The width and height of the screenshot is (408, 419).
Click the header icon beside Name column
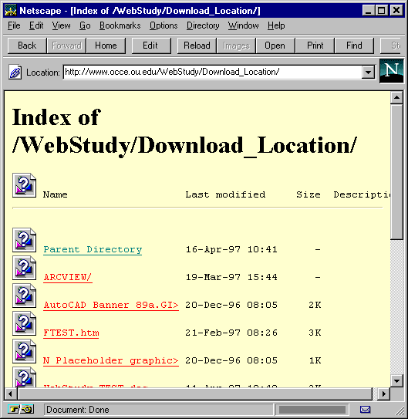point(24,185)
